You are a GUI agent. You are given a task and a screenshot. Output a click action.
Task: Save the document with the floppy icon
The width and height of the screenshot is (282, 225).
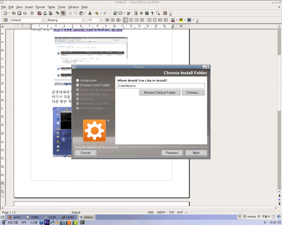click(x=19, y=13)
